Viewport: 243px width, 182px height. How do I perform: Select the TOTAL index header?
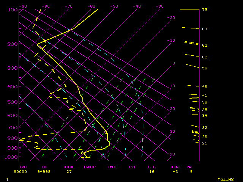tap(69, 167)
